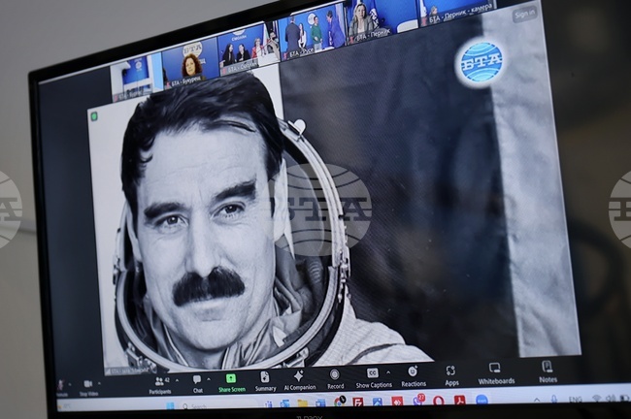Screen dimensions: 631x419
Task: Select the woman with curly hair video thumbnail
Action: tap(191, 65)
